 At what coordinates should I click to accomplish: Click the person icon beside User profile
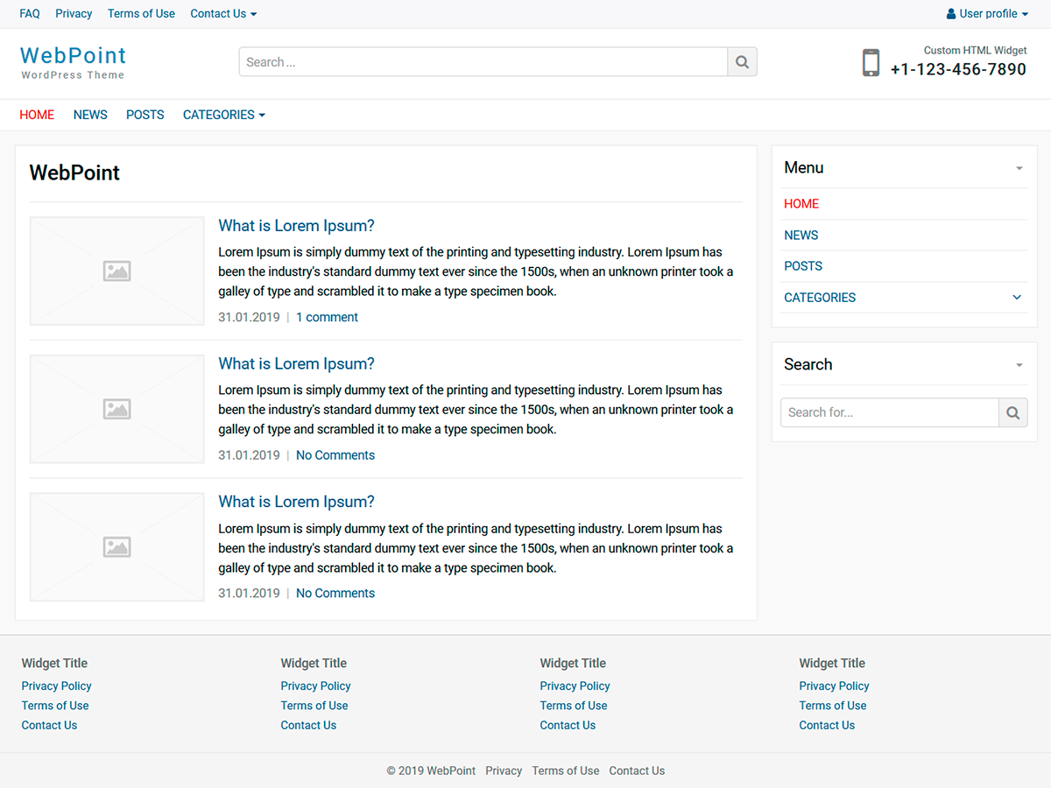tap(950, 13)
